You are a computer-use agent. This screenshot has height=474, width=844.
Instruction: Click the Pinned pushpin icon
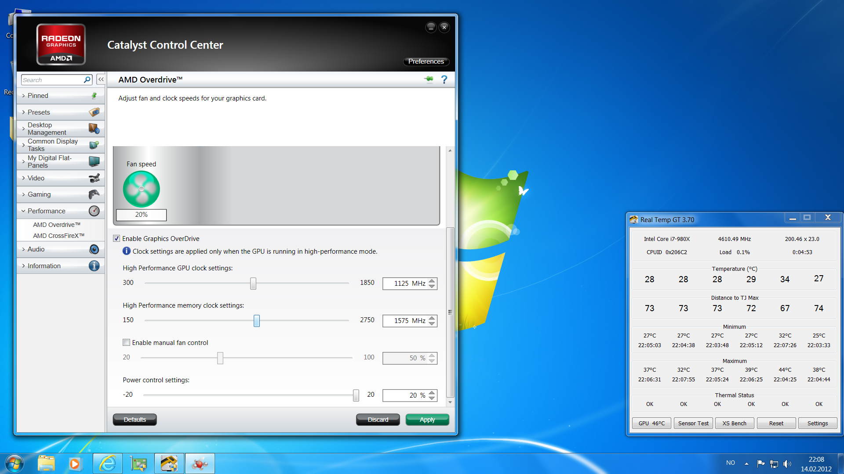[x=94, y=95]
